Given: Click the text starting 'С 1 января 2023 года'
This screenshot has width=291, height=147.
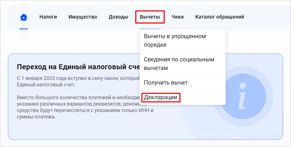Looking at the screenshot, I should [x=78, y=81].
